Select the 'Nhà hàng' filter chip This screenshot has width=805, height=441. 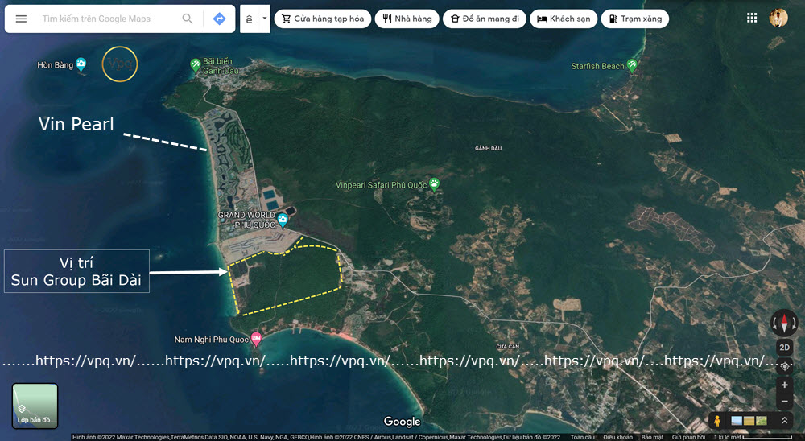407,19
